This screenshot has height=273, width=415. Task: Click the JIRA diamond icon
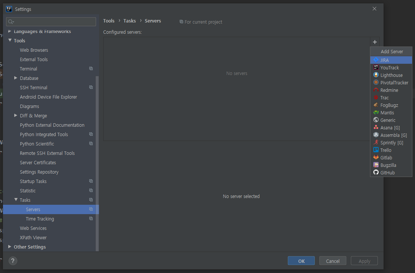click(376, 60)
